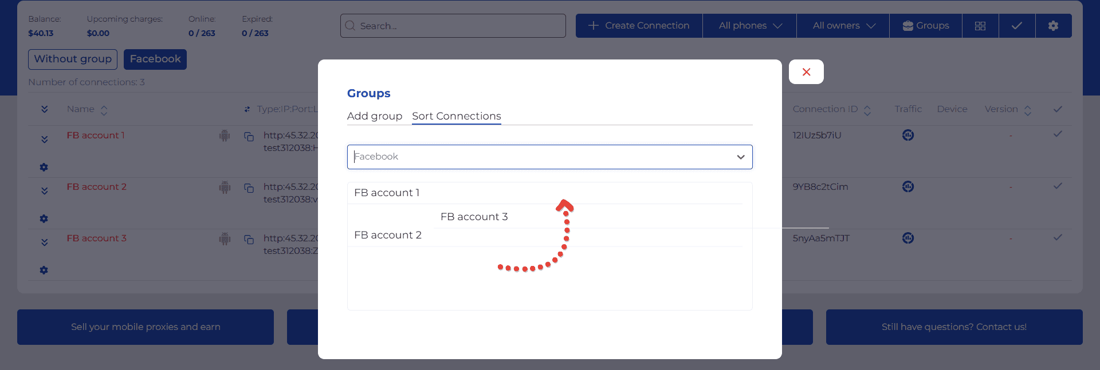Toggle the checkmark for FB account 1 row
Viewport: 1100px width, 370px height.
[1058, 134]
